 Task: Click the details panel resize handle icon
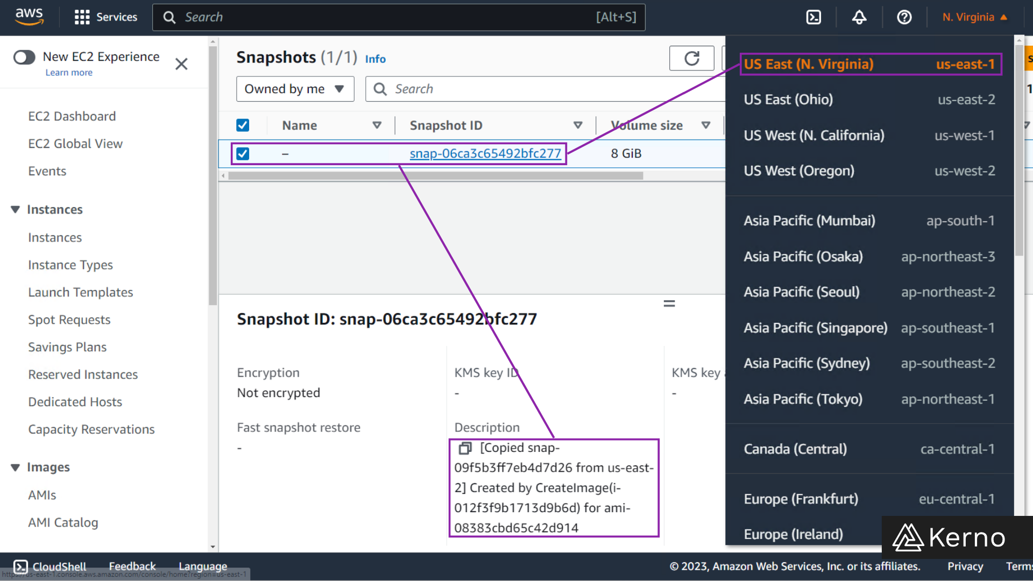[669, 303]
